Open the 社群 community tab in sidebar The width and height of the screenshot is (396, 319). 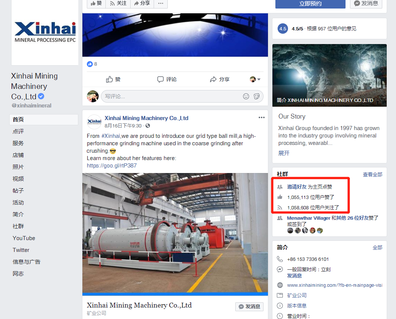pyautogui.click(x=18, y=226)
